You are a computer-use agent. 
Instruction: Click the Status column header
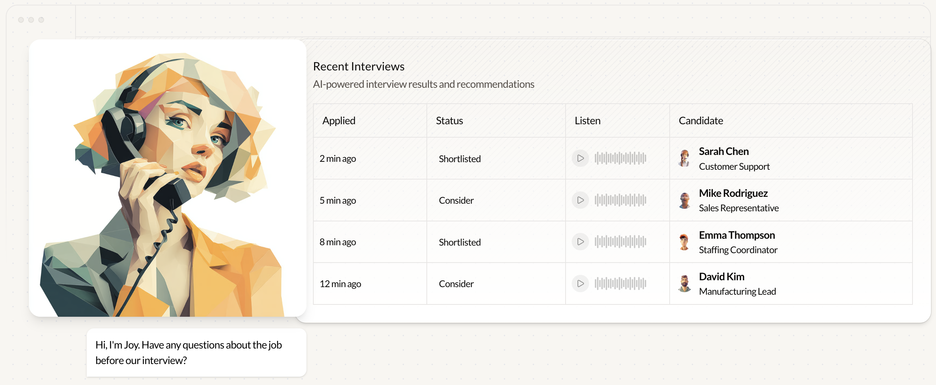click(x=449, y=121)
